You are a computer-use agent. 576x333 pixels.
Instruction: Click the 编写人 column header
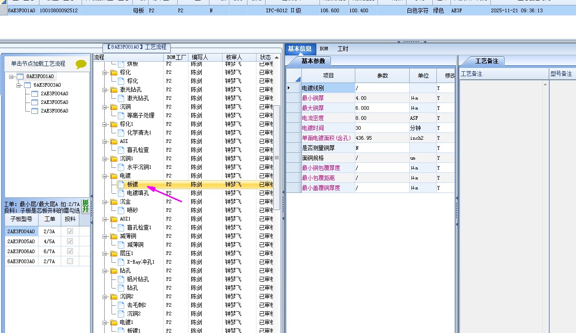click(x=205, y=57)
